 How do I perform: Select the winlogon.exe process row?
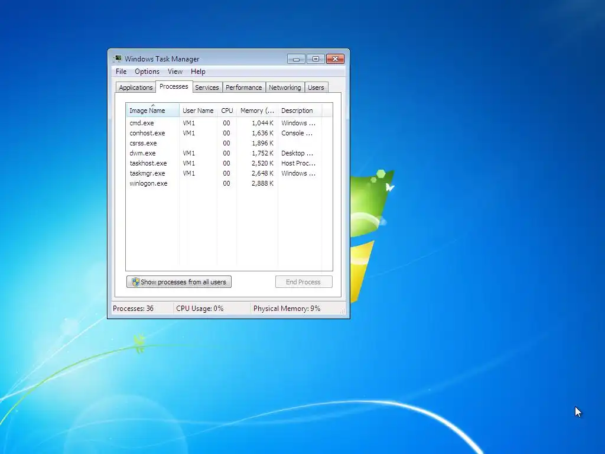[x=229, y=183]
